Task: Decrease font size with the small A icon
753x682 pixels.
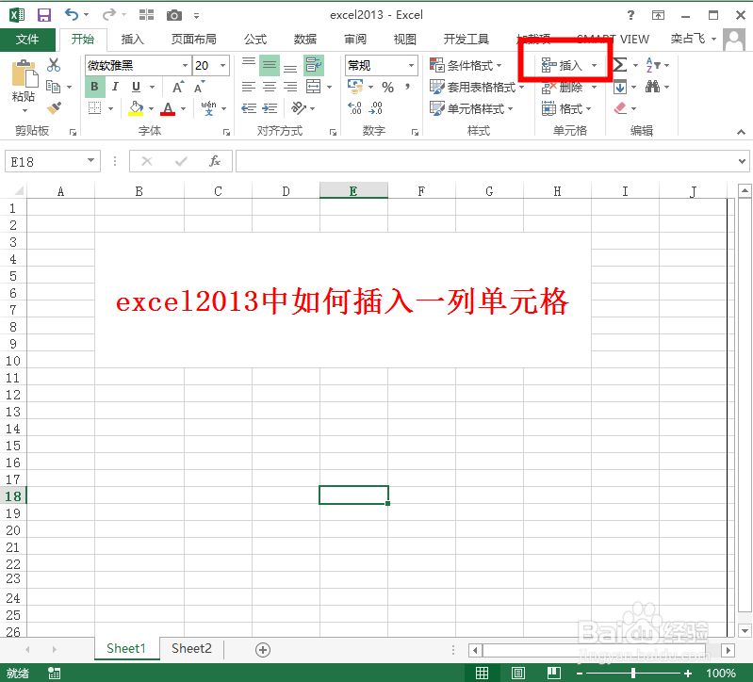Action: (199, 88)
